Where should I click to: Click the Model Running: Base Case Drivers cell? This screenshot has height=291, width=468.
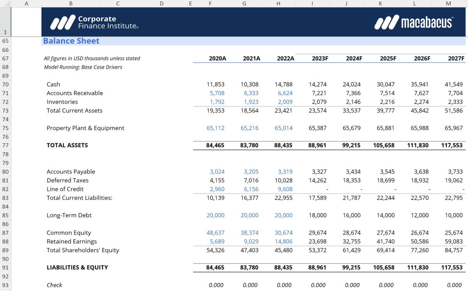[x=83, y=67]
